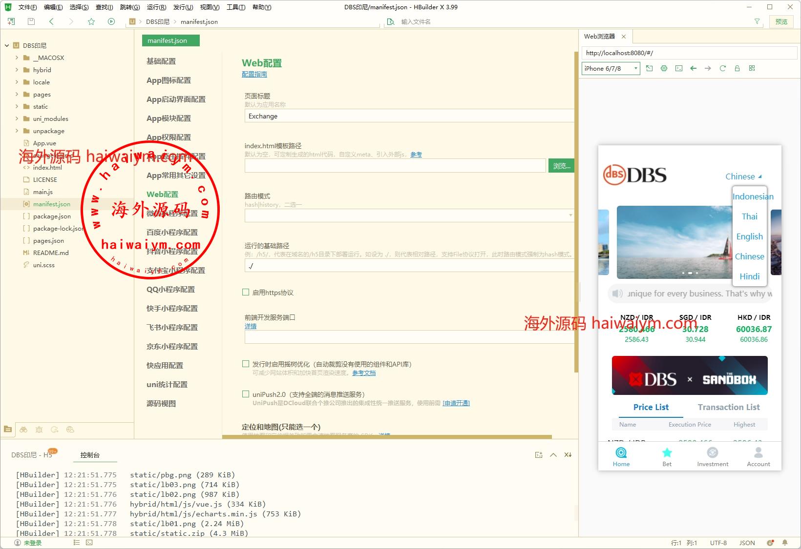The height and width of the screenshot is (549, 801).
Task: Toggle the uniPush2.0 checkbox
Action: pos(246,394)
